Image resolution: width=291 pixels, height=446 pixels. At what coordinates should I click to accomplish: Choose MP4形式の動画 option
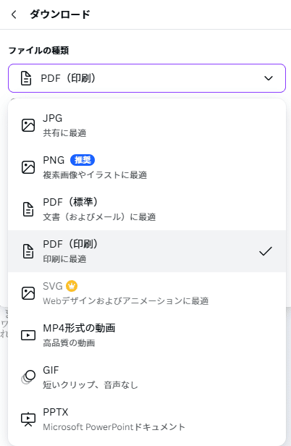pos(147,335)
